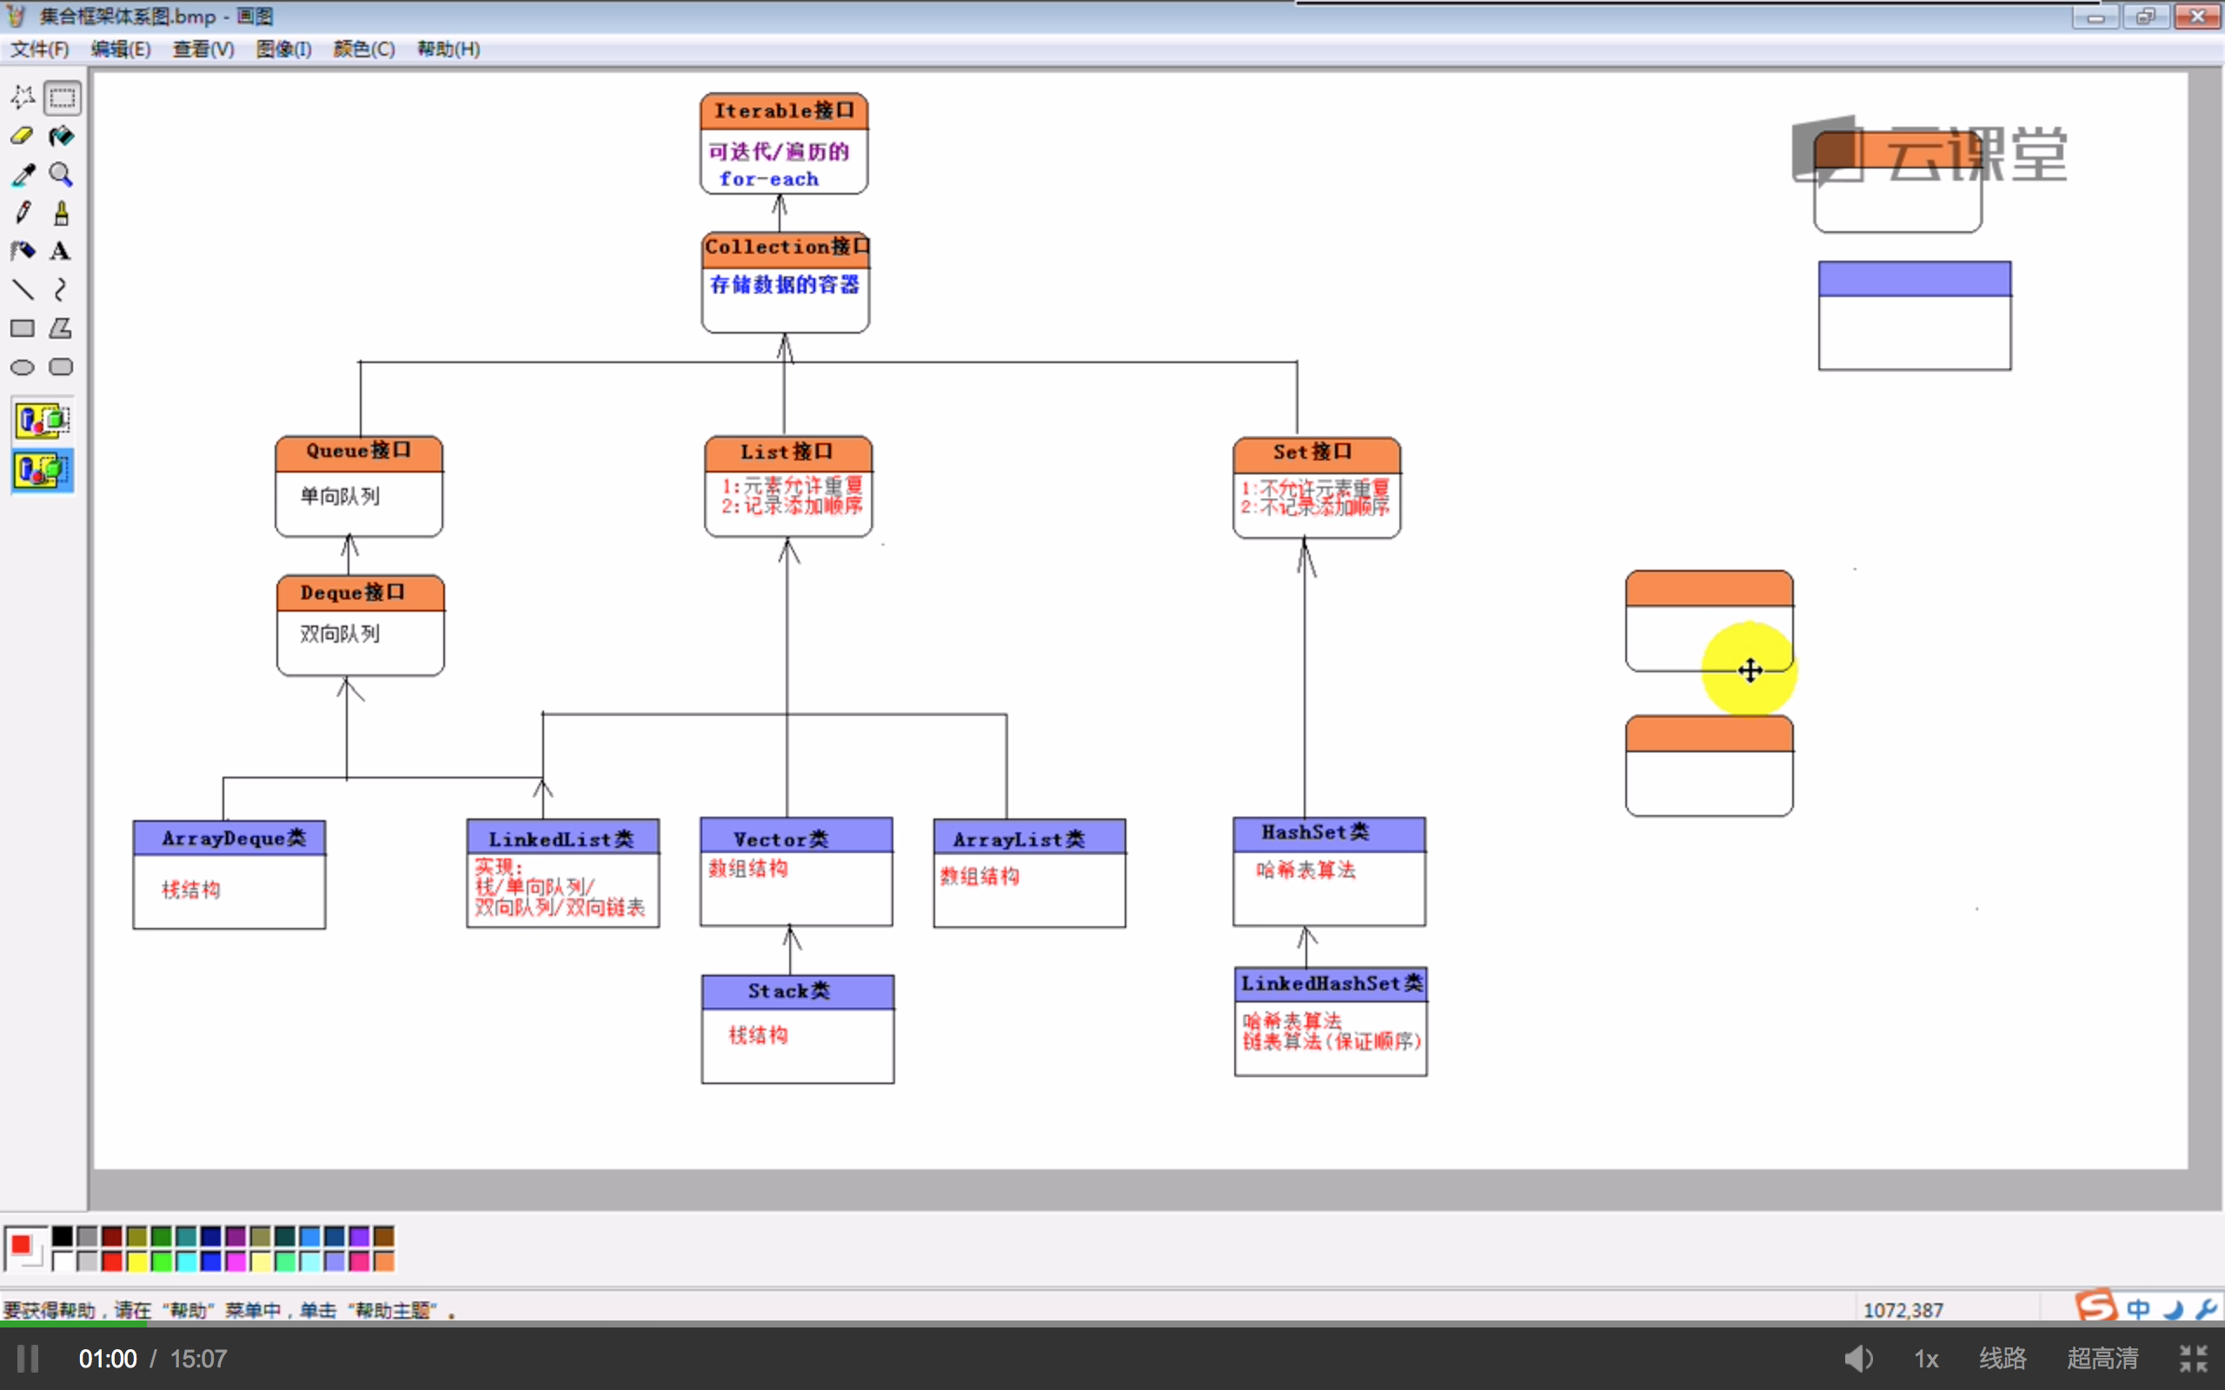
Task: Open the 线路 line selector
Action: (x=2002, y=1358)
